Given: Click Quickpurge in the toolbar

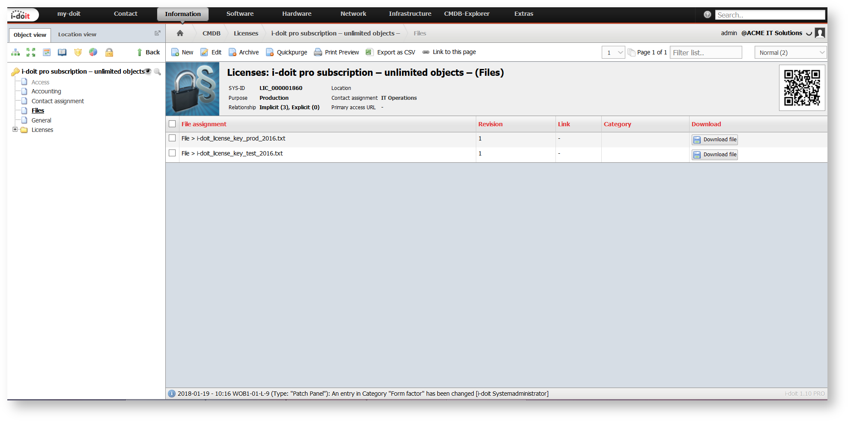Looking at the screenshot, I should point(287,52).
